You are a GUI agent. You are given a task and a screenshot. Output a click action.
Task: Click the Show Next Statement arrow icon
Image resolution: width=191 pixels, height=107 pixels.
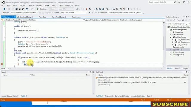[94, 9]
